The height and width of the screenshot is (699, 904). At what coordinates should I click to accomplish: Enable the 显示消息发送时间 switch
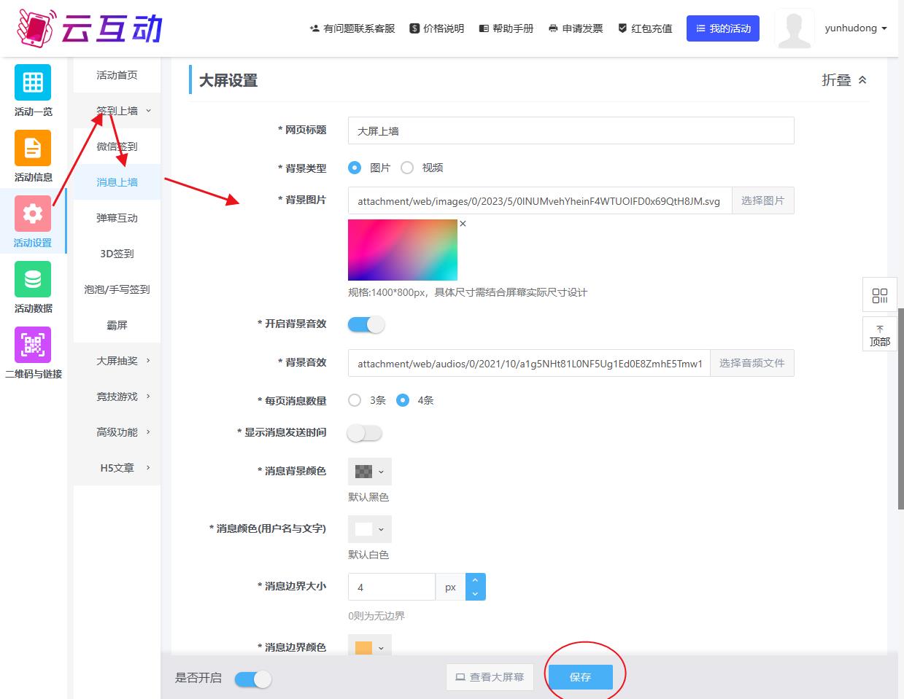(x=365, y=433)
